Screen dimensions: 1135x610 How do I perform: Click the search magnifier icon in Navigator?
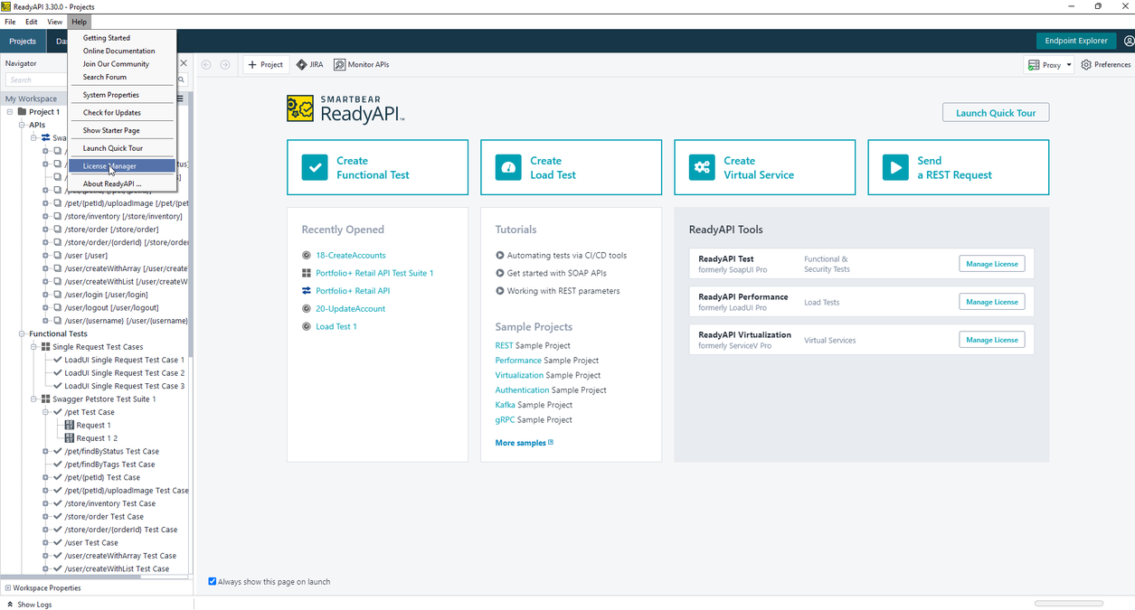point(181,80)
